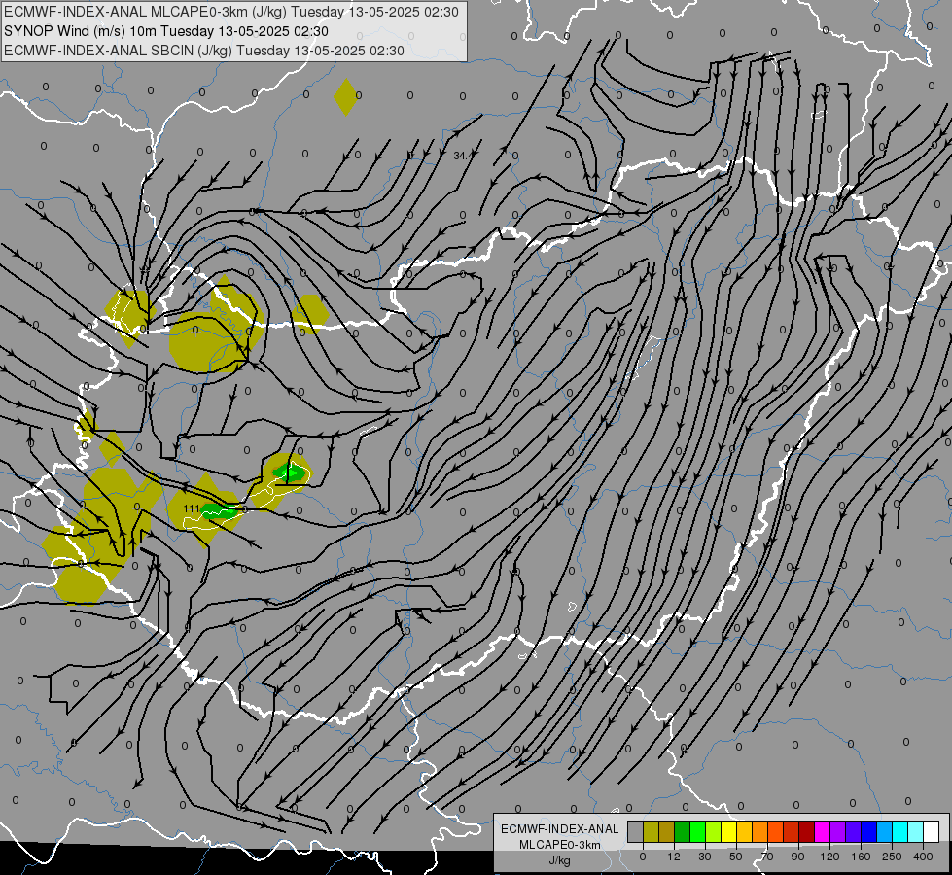Select the pure yellow legend swatch
Image resolution: width=952 pixels, height=875 pixels.
coord(728,831)
